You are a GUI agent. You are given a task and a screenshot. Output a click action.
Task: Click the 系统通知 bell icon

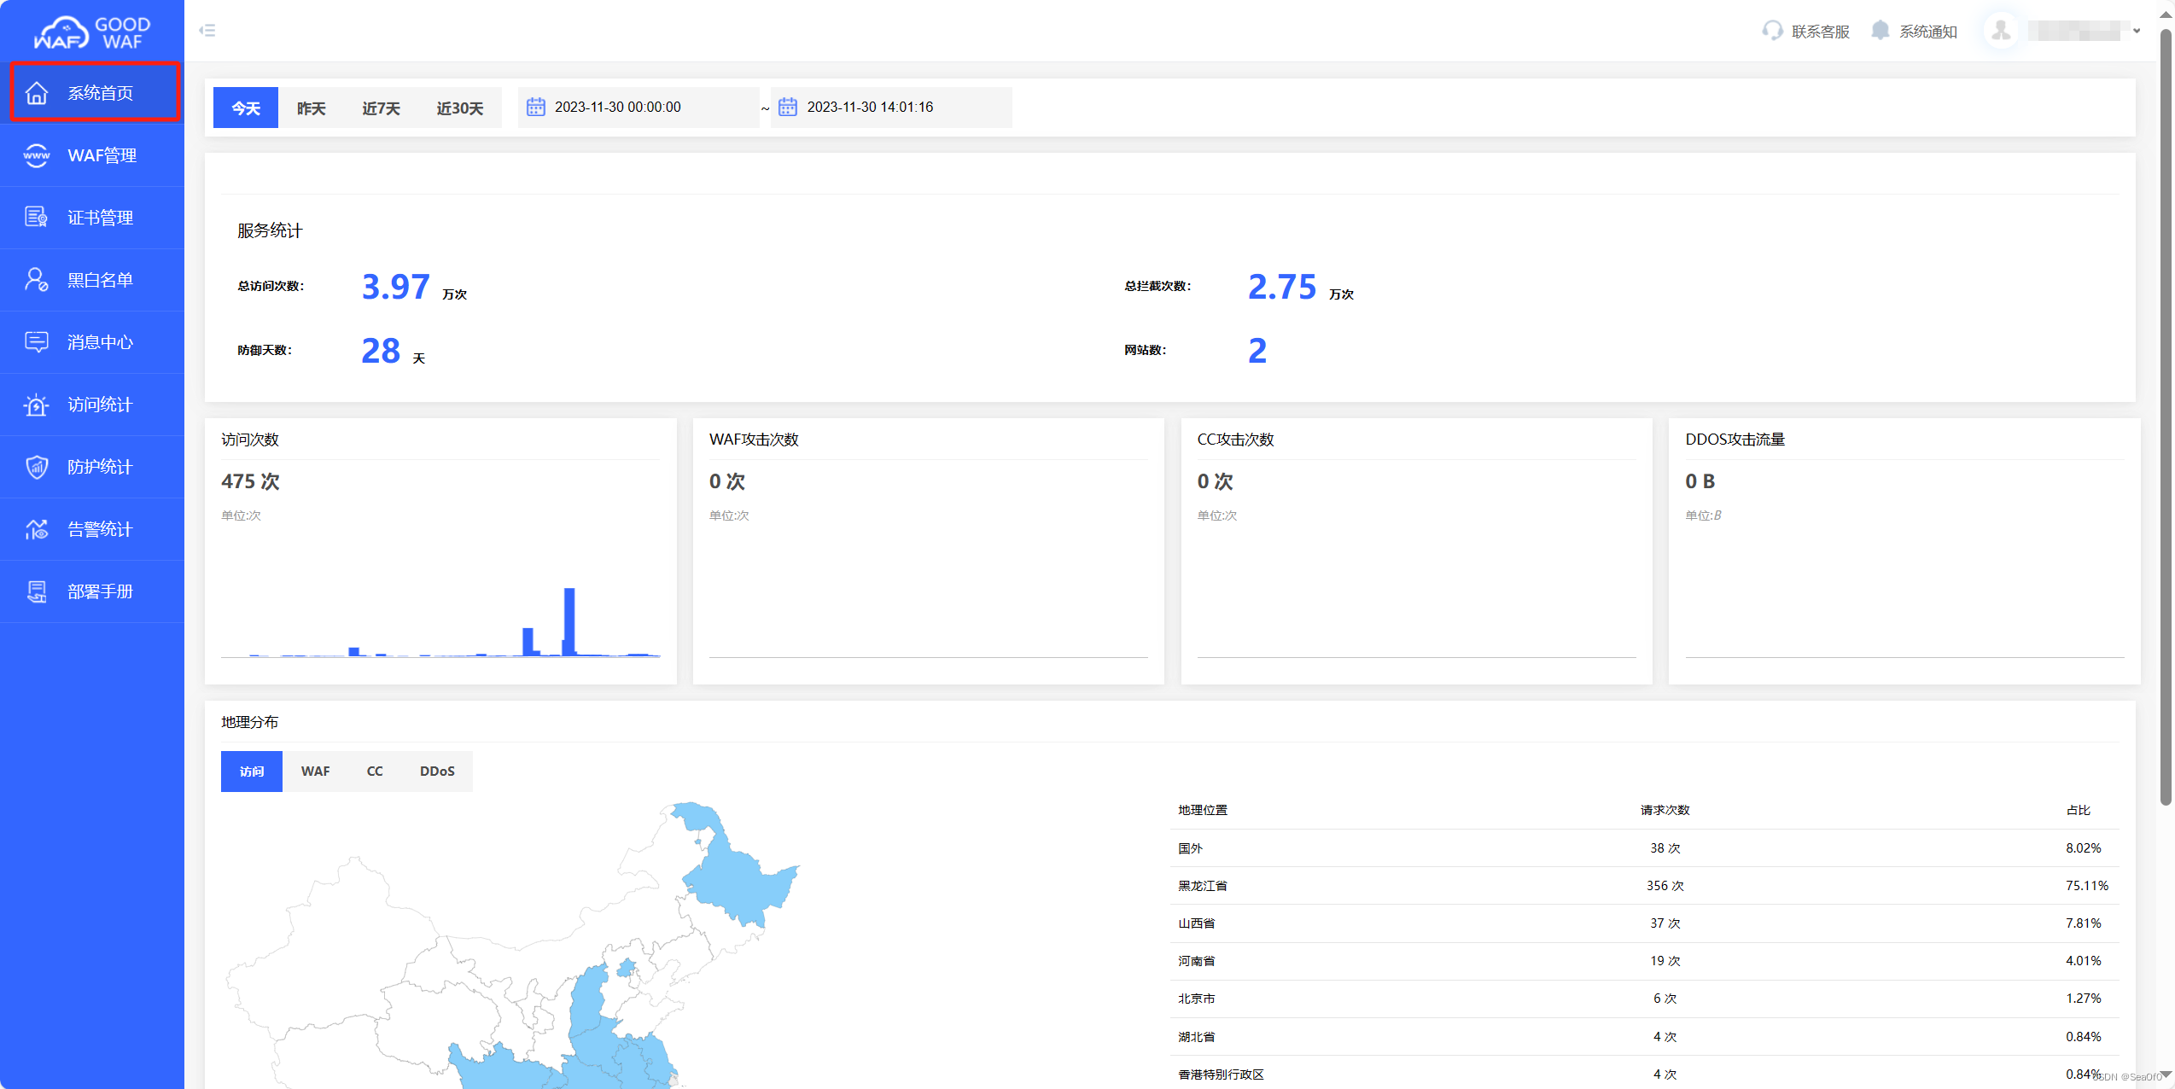click(1880, 31)
